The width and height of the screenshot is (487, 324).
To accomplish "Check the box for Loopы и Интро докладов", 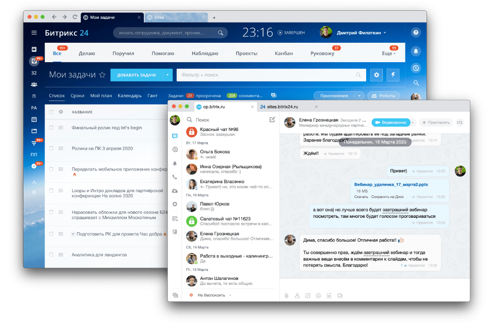I will (51, 191).
